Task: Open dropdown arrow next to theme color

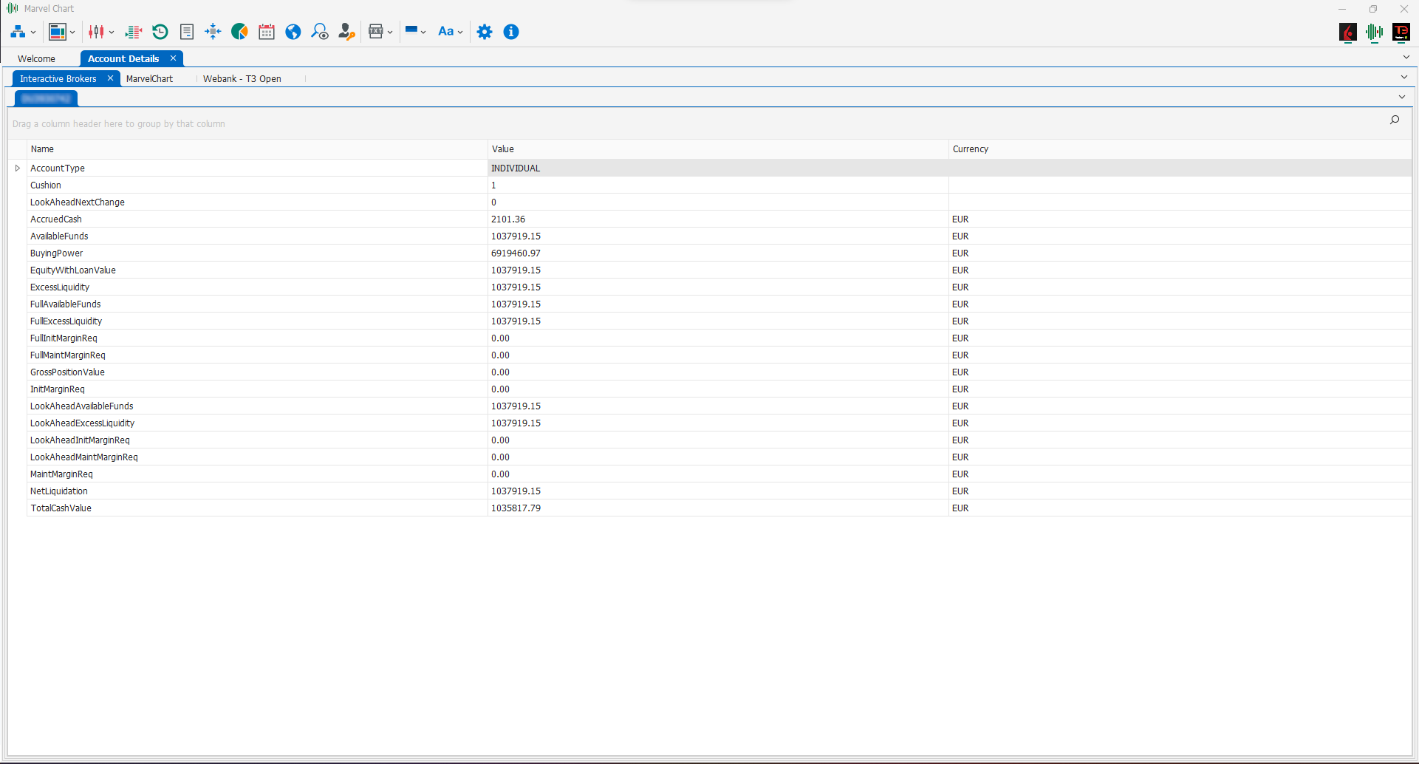Action: (x=423, y=33)
